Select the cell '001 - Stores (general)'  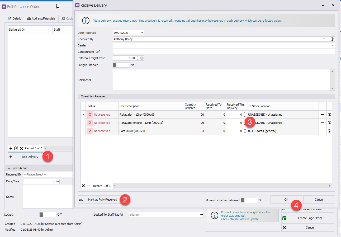pyautogui.click(x=283, y=131)
